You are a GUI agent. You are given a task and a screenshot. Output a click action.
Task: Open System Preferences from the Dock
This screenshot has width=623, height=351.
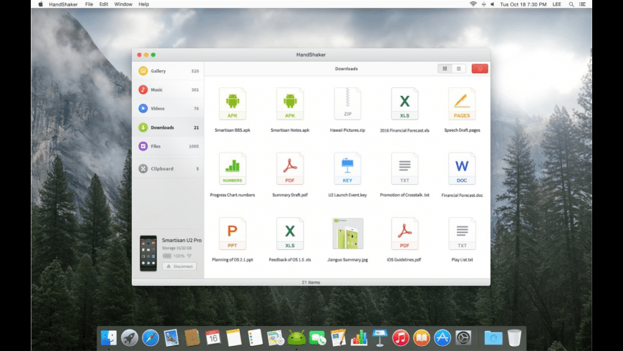(x=463, y=338)
